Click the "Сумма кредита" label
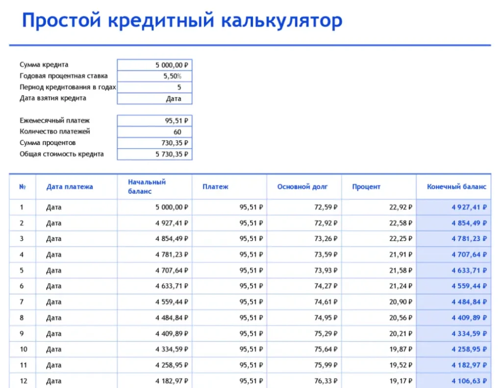 tap(44, 65)
